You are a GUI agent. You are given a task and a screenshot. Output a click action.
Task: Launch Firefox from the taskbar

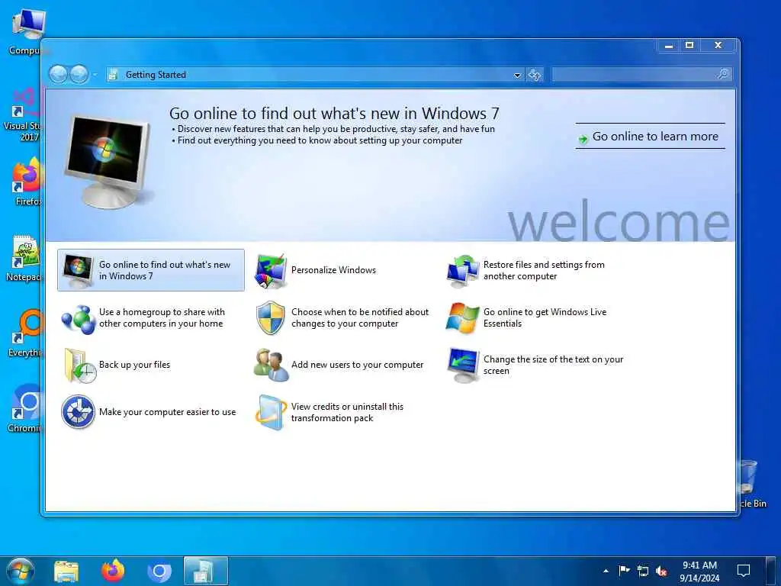(113, 571)
